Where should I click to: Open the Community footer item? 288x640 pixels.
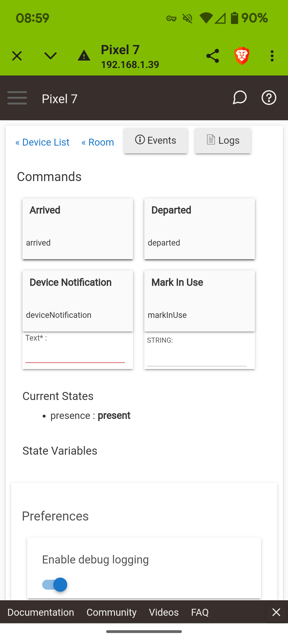coord(111,612)
